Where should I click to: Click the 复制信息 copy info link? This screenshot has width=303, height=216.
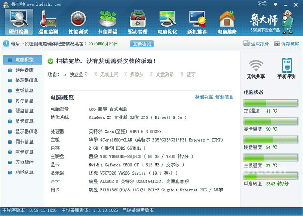tap(224, 97)
